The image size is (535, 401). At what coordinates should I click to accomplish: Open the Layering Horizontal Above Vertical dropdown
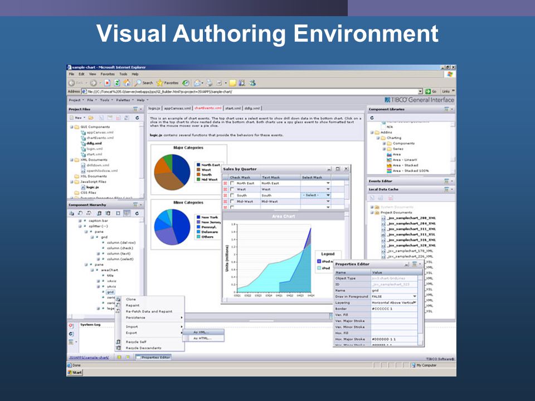415,302
